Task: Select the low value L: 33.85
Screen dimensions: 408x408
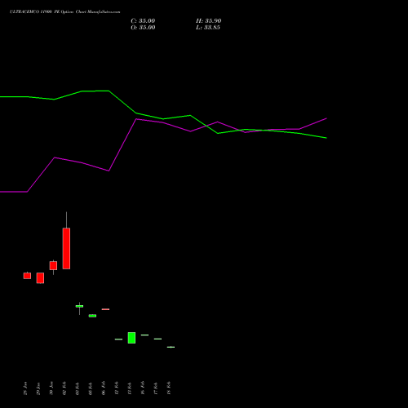Action: coord(208,27)
